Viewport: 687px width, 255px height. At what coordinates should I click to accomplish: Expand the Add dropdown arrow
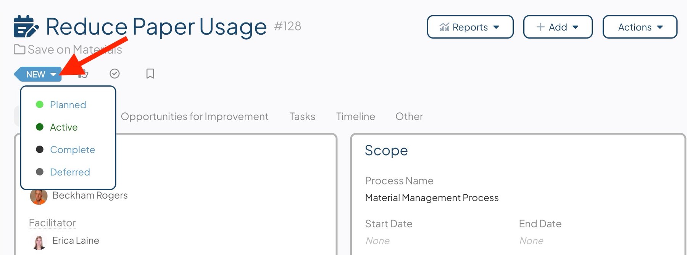(576, 27)
